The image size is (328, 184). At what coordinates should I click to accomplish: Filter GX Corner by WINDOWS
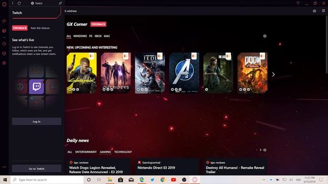click(x=80, y=36)
